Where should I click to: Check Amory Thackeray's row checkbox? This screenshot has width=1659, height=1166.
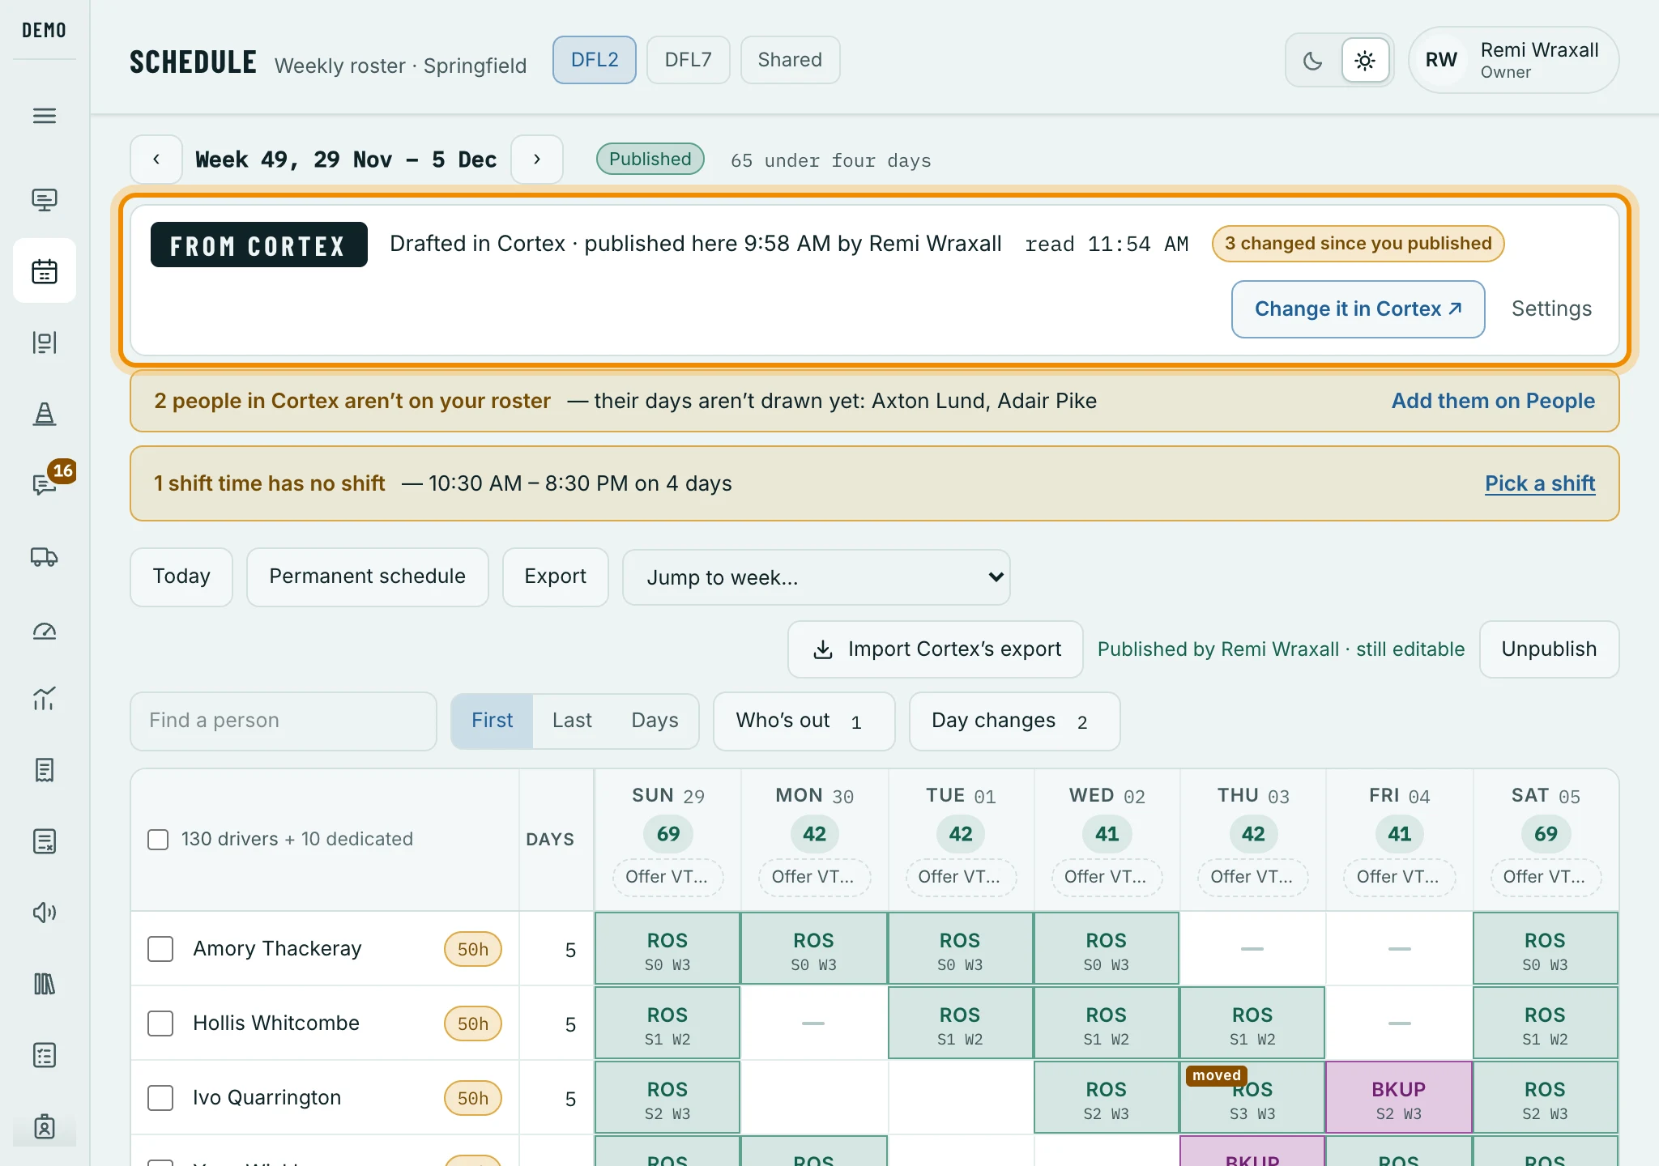click(x=160, y=949)
